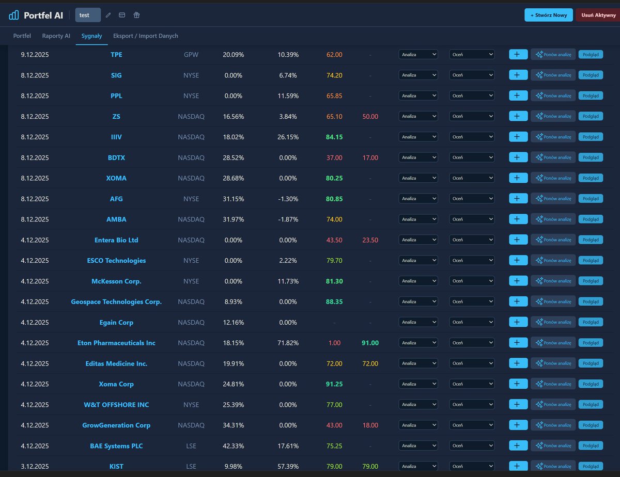Add ZS using its plus button

click(518, 116)
